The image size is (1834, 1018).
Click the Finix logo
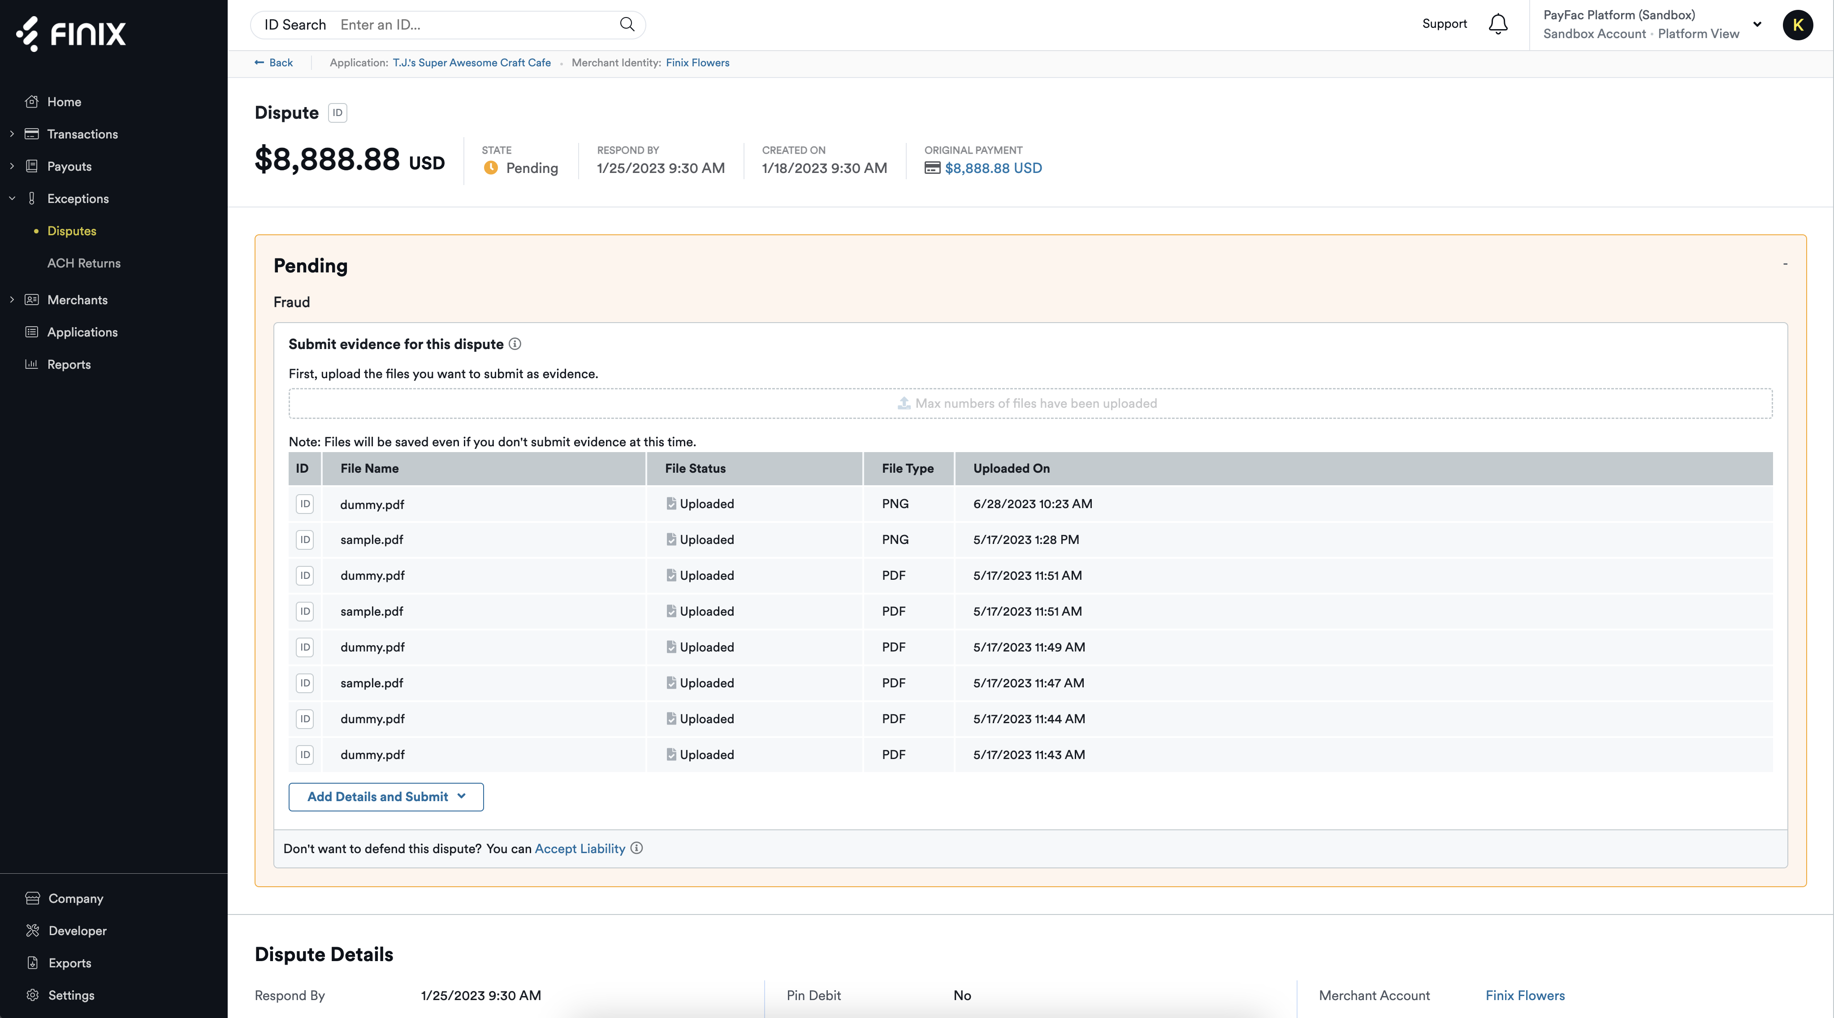tap(71, 34)
